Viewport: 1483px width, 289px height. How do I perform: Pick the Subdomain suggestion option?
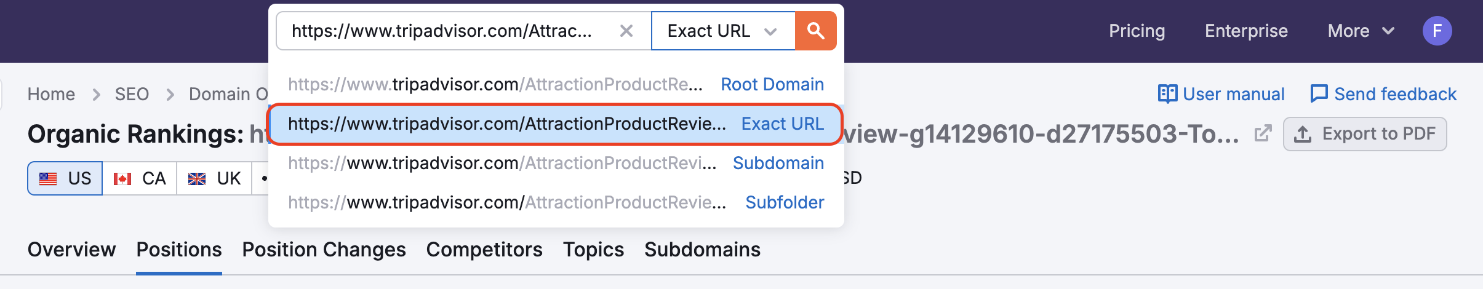point(556,163)
